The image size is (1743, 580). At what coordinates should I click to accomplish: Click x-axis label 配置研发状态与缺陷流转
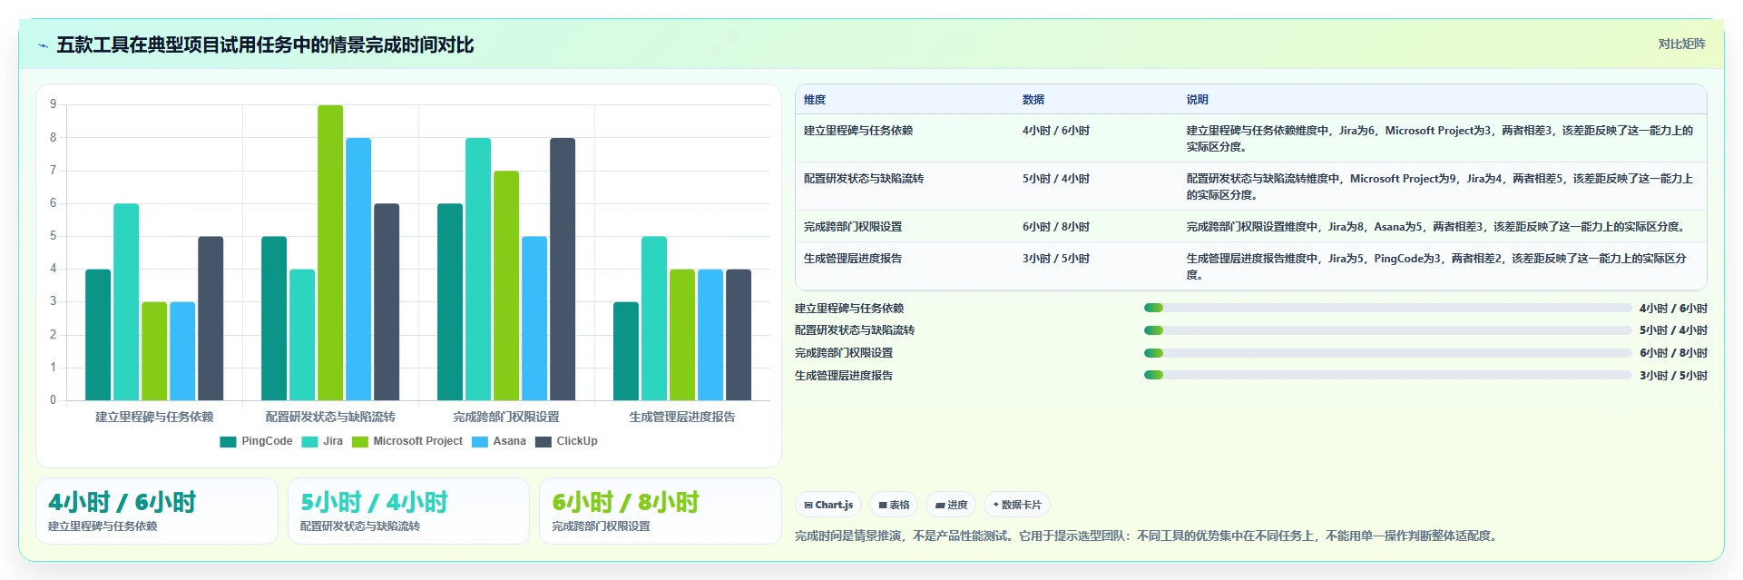pos(330,417)
